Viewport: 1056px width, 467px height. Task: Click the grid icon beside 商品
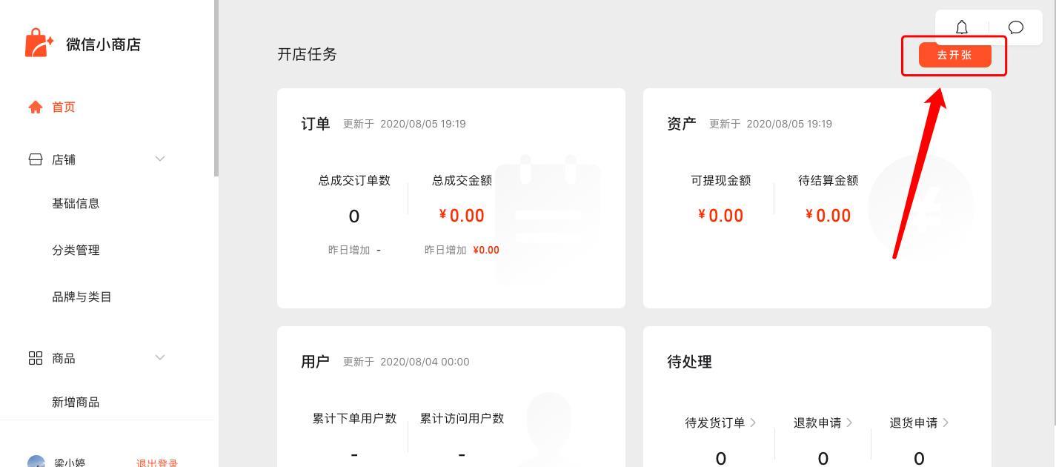point(36,358)
